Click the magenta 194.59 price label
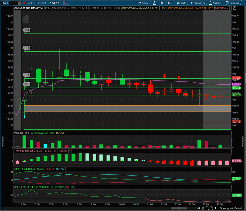This screenshot has width=246, height=211. coord(236,84)
